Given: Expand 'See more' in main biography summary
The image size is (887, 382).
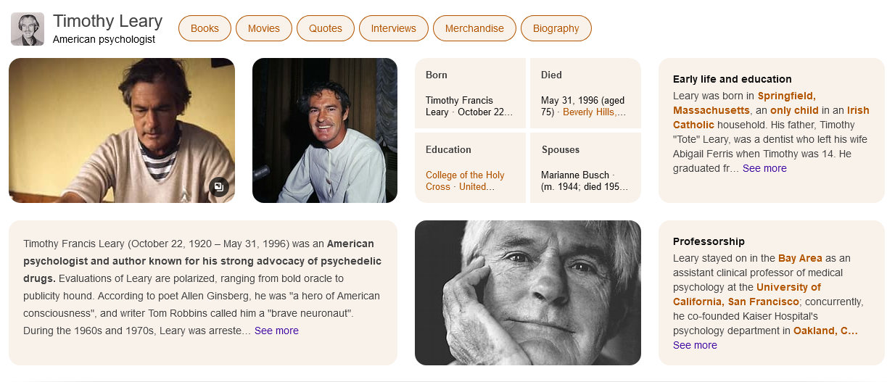Looking at the screenshot, I should point(276,331).
